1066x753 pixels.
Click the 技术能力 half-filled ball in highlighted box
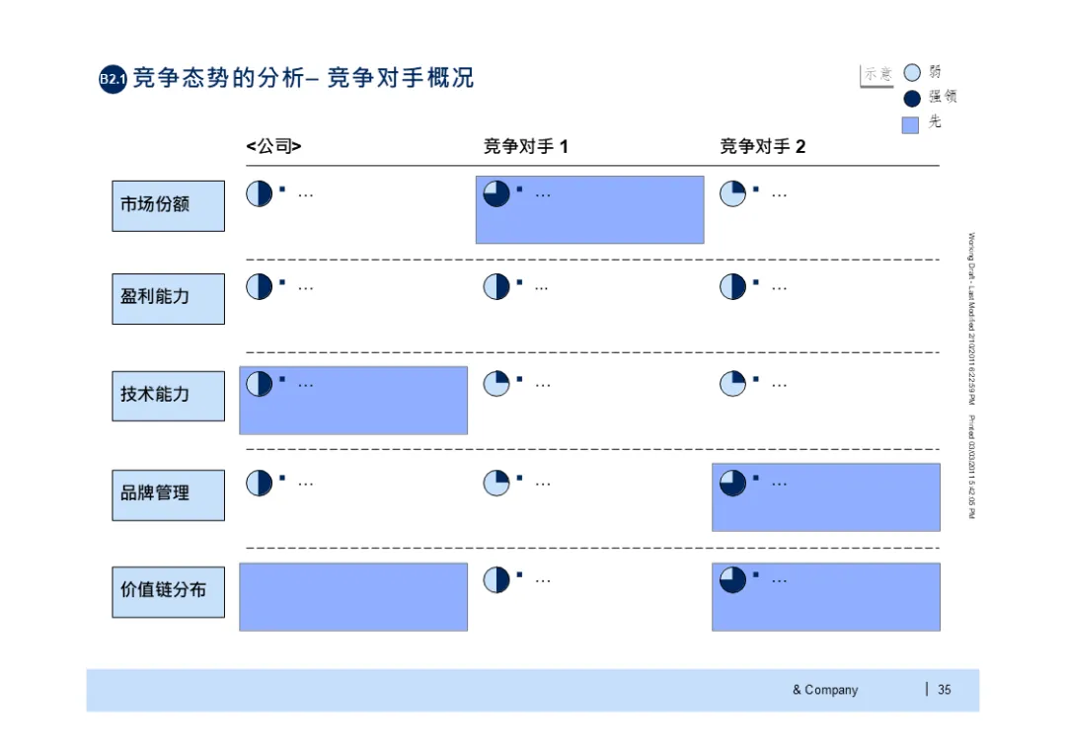coord(259,384)
